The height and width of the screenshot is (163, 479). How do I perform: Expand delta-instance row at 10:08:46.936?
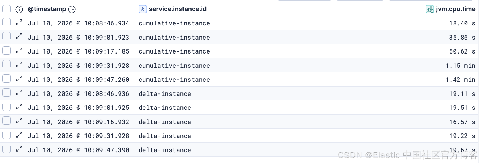[19, 93]
